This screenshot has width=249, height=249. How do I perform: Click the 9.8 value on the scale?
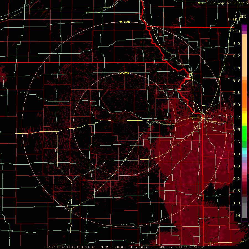(x=237, y=31)
